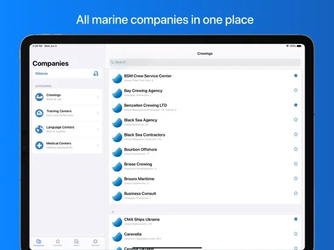Viewport: 334px width, 250px height.
Task: Expand Language Centers row chevron
Action: click(x=97, y=129)
